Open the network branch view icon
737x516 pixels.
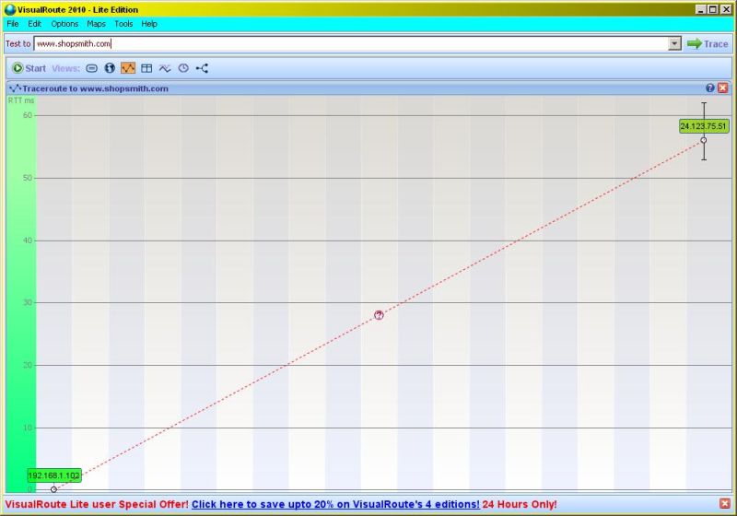tap(202, 68)
